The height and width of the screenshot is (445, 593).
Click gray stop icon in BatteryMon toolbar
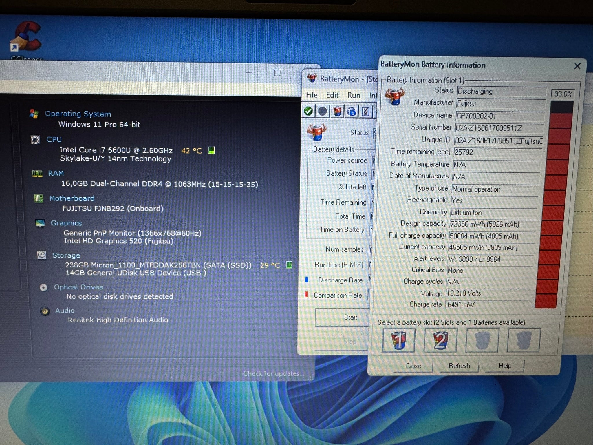[323, 111]
